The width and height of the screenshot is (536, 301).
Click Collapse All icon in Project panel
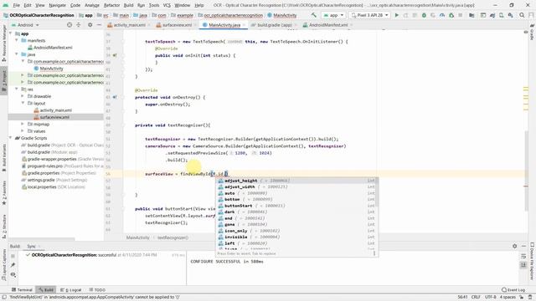[x=79, y=25]
